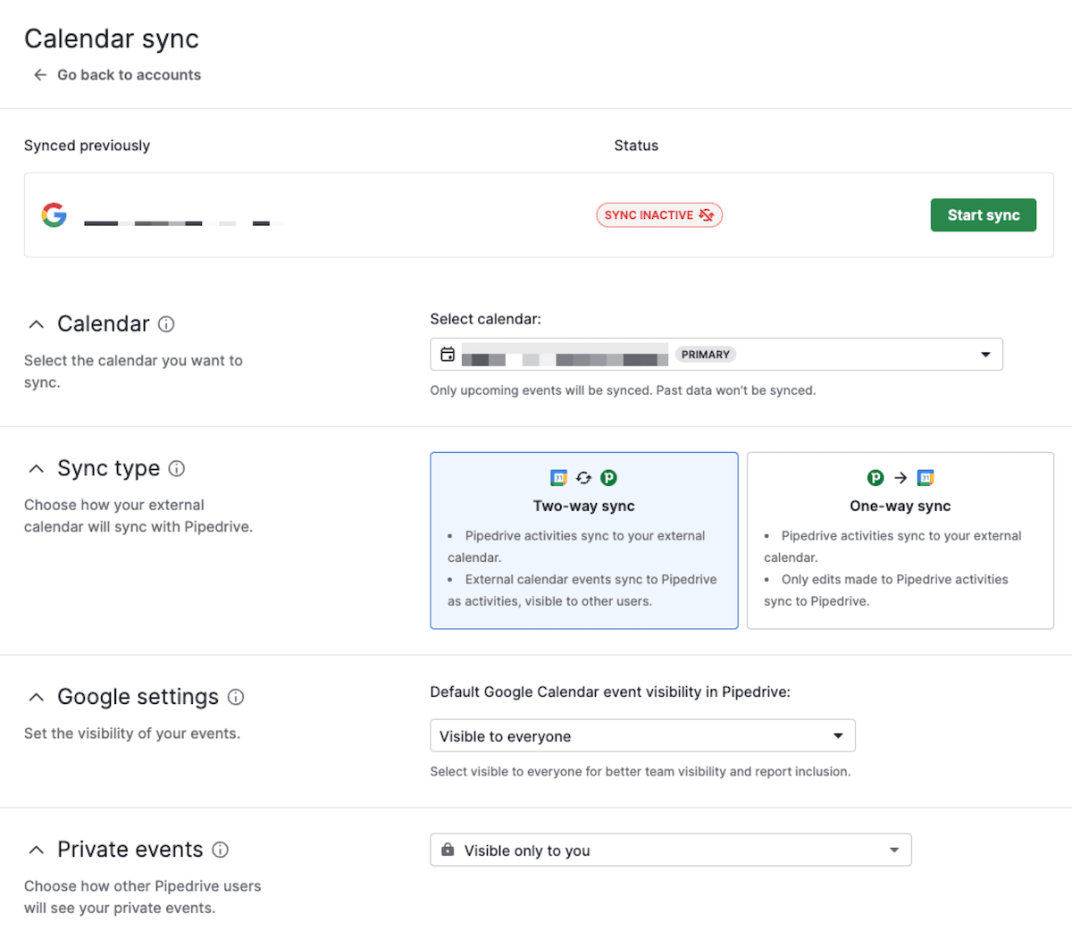
Task: Open the Visible only to you dropdown
Action: [x=671, y=851]
